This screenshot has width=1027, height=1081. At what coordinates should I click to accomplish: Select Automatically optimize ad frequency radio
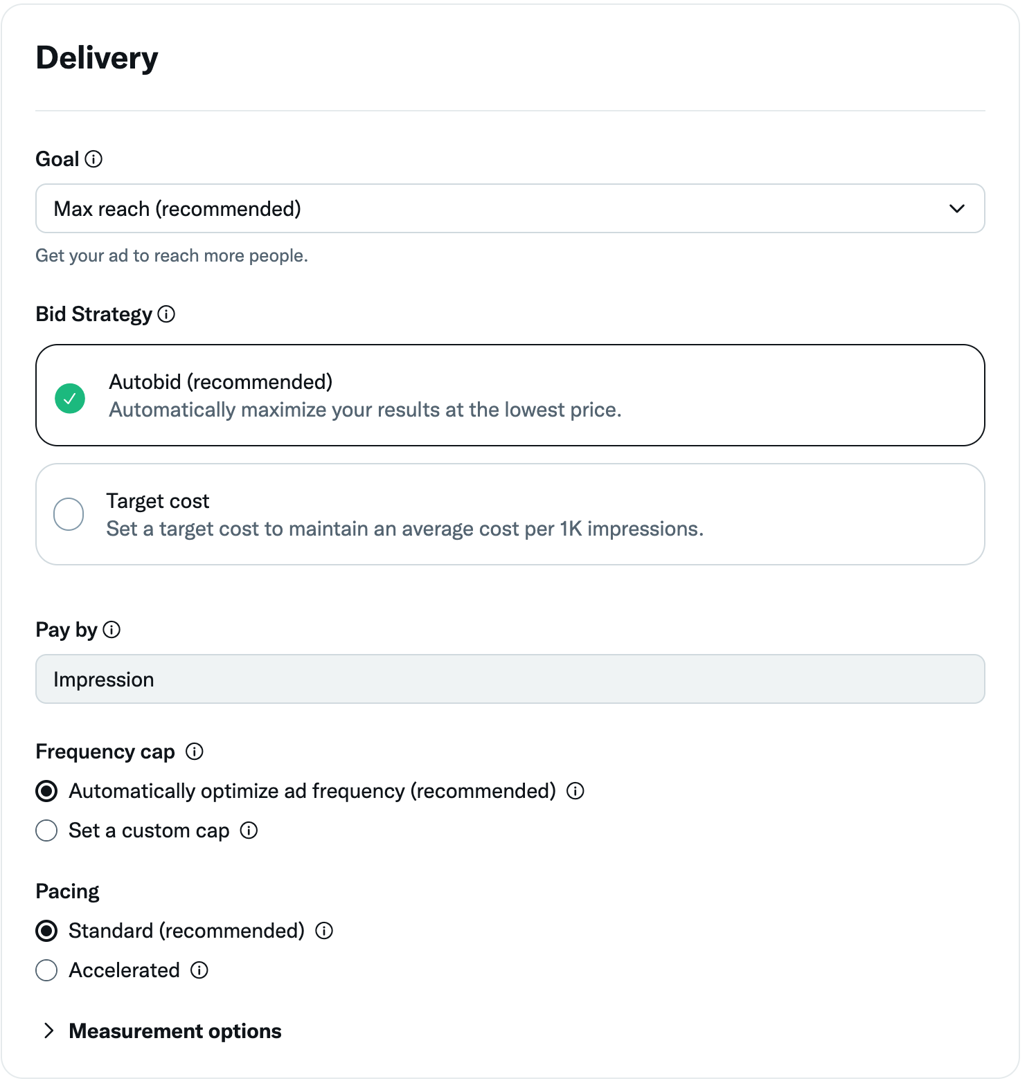click(46, 791)
